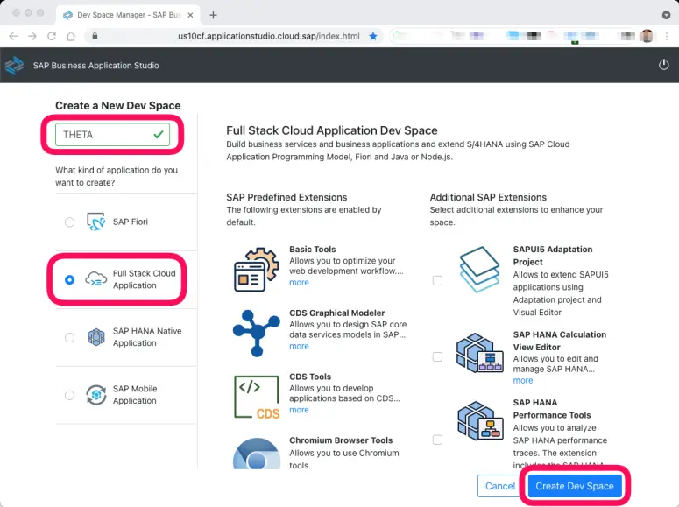Expand CDS Tools description with more link
Viewport: 679px width, 507px height.
[x=299, y=410]
